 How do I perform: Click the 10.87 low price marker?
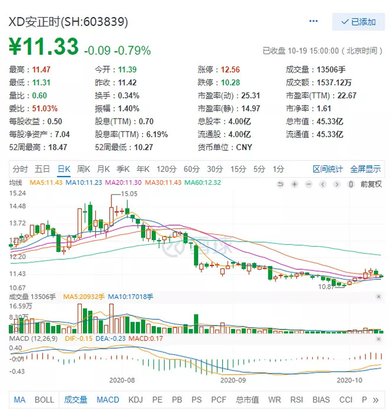point(326,287)
